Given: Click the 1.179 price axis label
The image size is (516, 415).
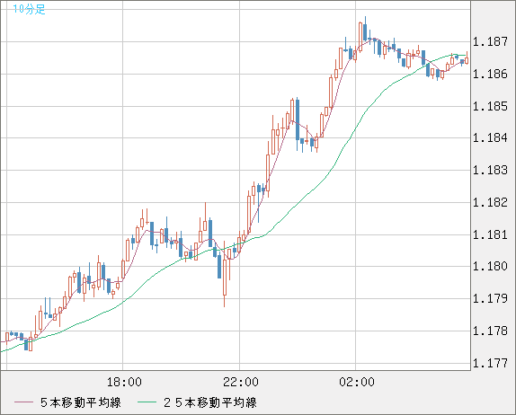Looking at the screenshot, I should point(490,298).
